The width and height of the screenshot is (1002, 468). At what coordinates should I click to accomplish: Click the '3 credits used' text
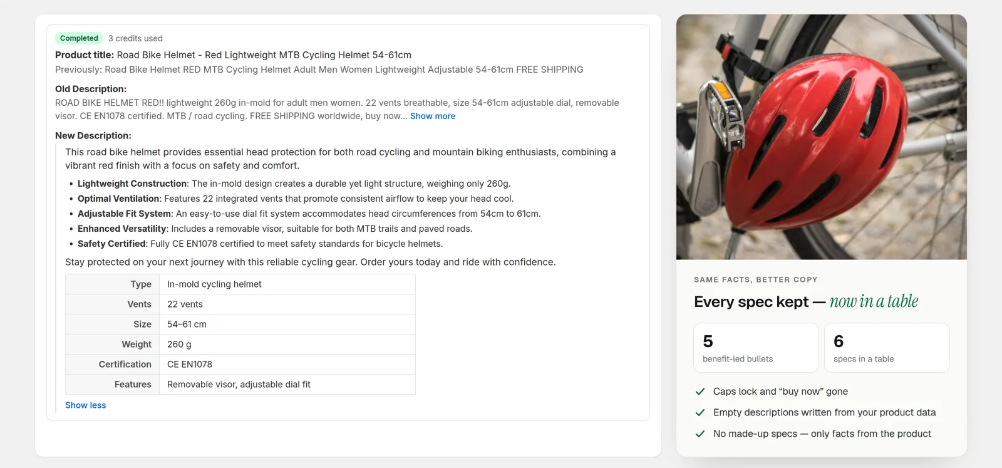(135, 38)
